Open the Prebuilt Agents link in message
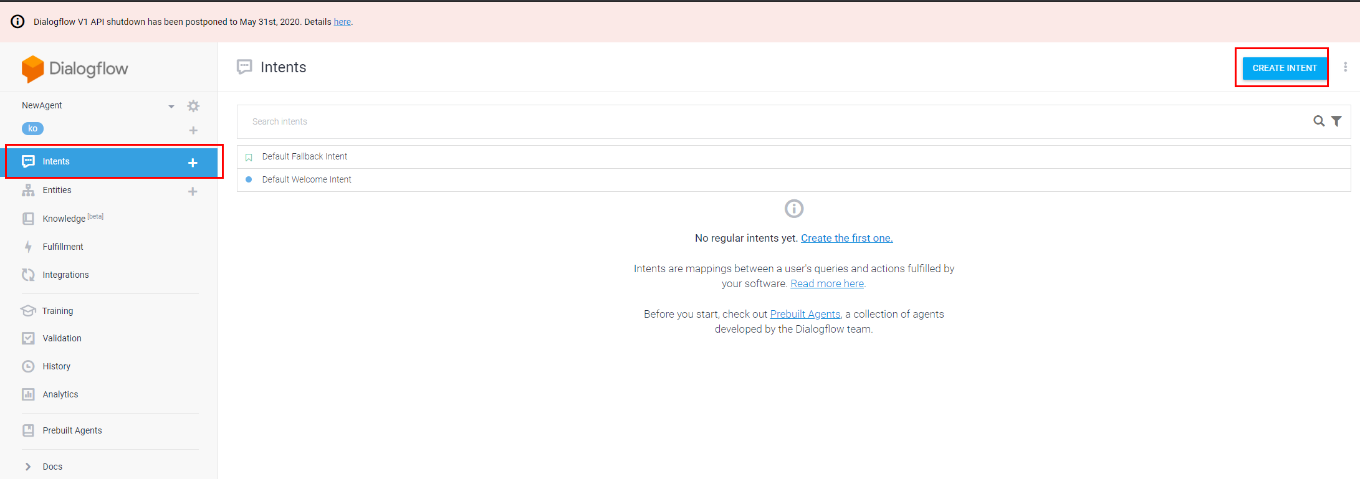Screen dimensions: 1360x479 [805, 314]
